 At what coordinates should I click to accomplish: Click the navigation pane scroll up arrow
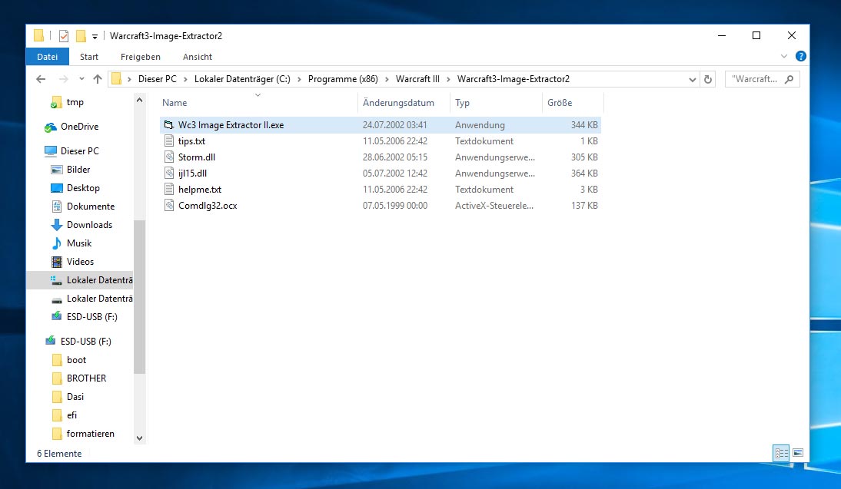click(139, 100)
